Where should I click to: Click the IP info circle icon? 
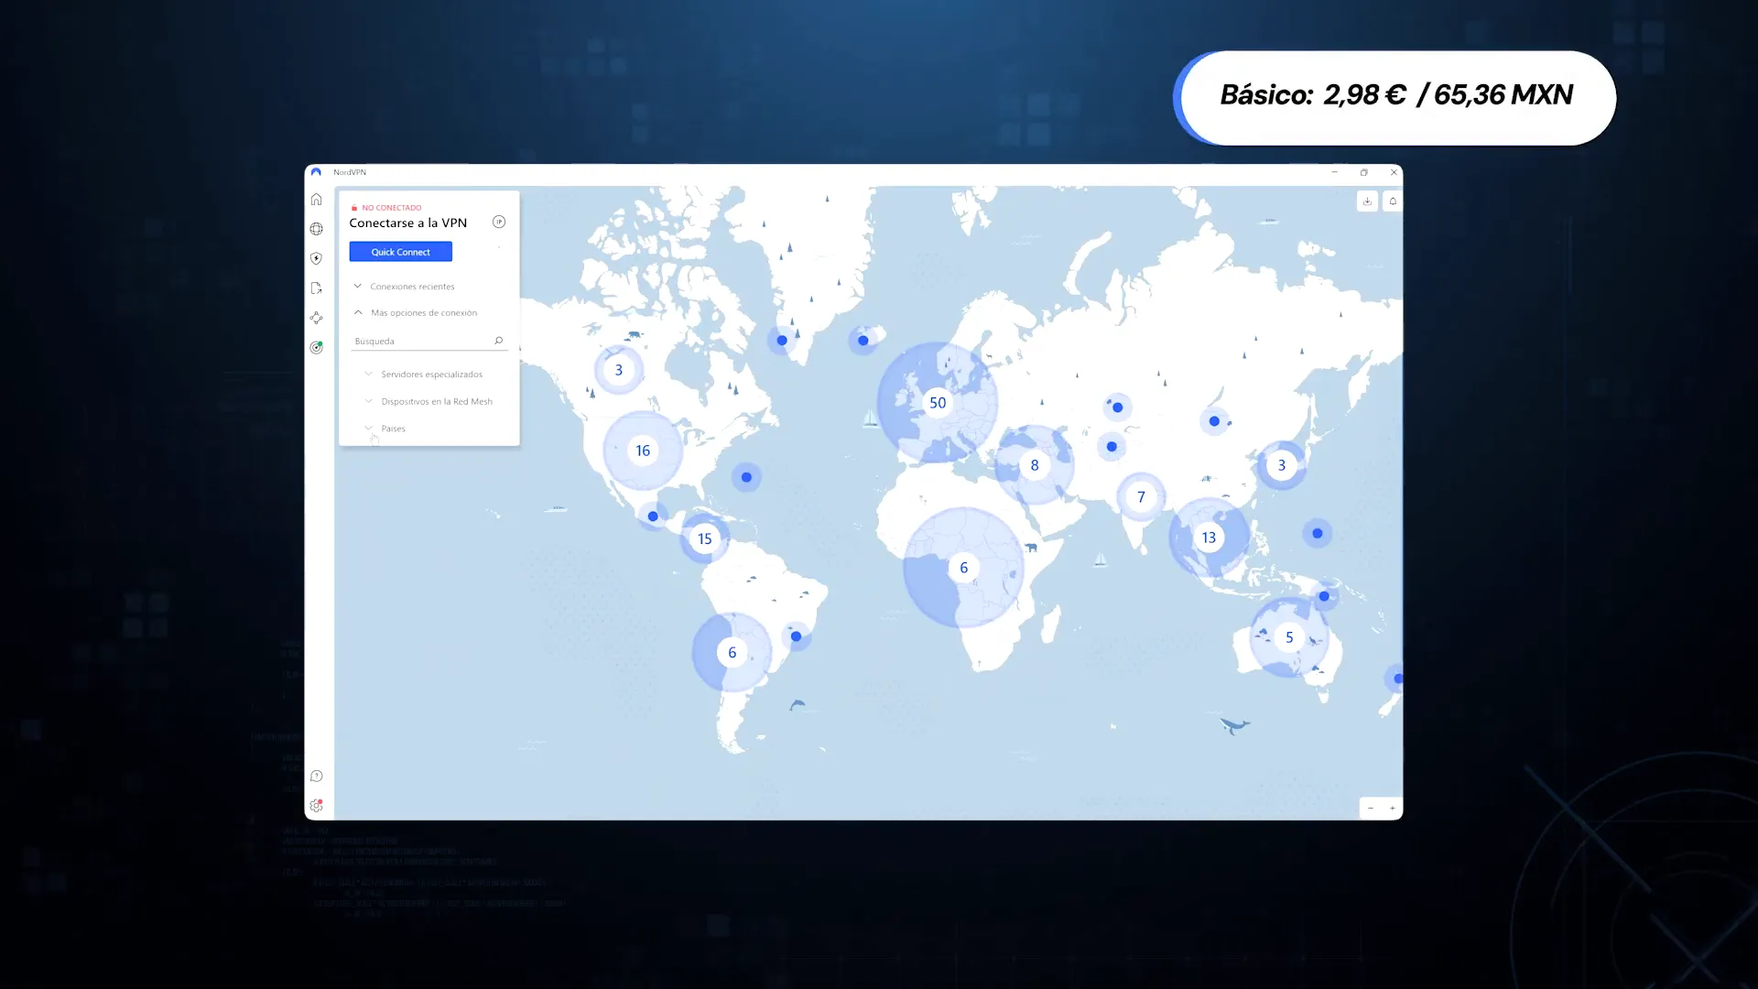[x=499, y=222]
